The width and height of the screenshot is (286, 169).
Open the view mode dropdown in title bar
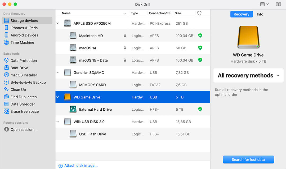pyautogui.click(x=265, y=4)
